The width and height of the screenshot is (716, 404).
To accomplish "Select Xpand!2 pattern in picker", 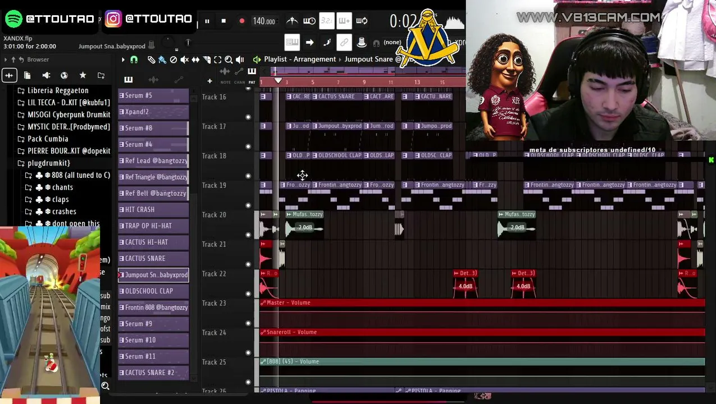I will click(x=153, y=112).
